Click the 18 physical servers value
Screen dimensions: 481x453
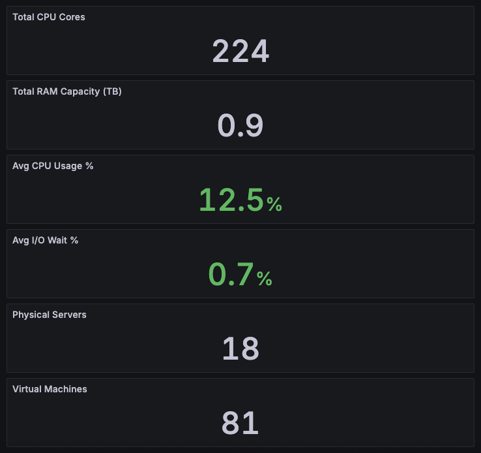tap(241, 349)
